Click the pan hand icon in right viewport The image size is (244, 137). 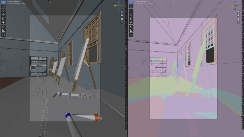click(x=238, y=15)
